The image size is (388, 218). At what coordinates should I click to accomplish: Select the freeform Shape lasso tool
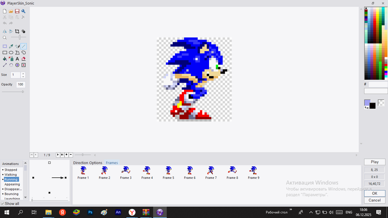point(24,53)
